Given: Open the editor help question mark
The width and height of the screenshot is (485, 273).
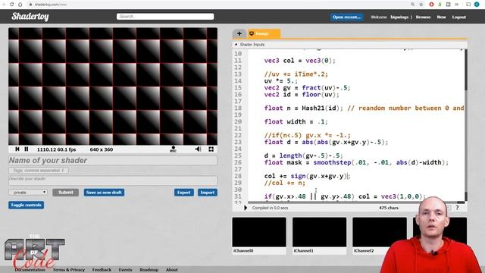Looking at the screenshot, I should [x=457, y=208].
